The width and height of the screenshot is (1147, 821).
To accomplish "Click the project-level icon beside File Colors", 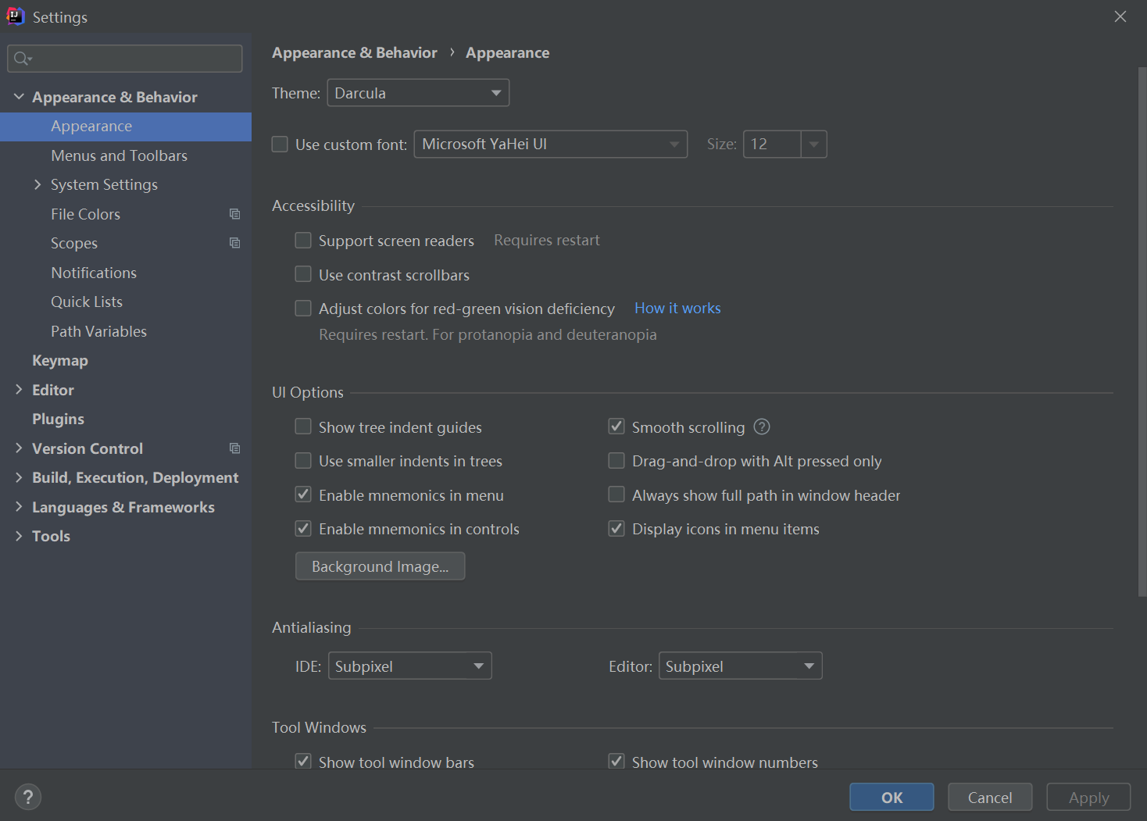I will [234, 214].
